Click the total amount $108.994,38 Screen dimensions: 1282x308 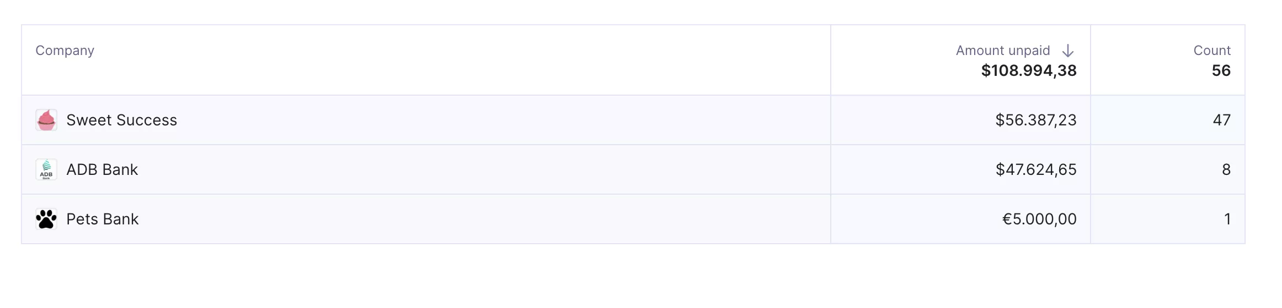[1029, 70]
